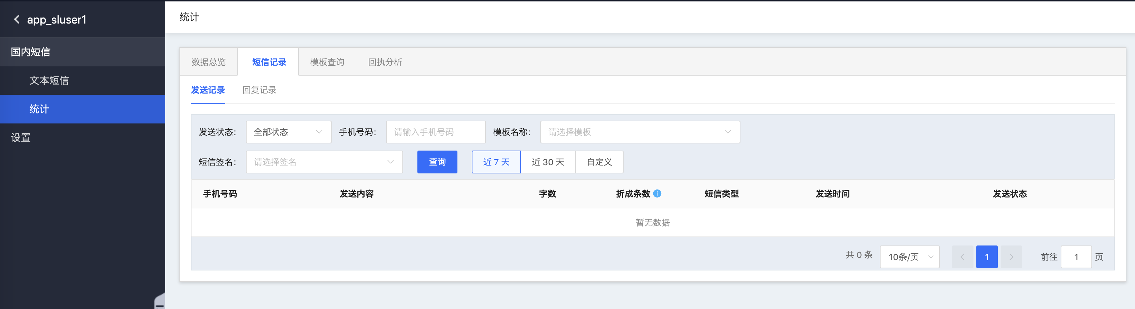Click page number 1 button
The image size is (1135, 309).
[987, 257]
